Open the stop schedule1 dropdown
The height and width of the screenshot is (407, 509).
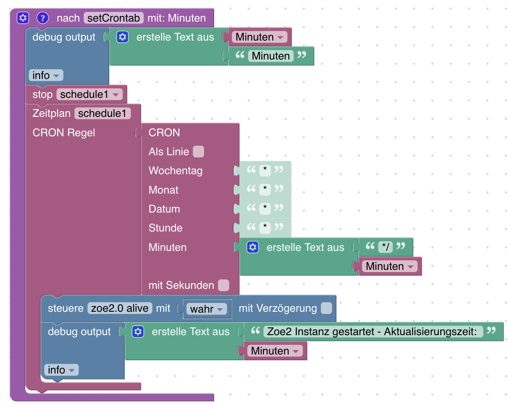click(89, 94)
